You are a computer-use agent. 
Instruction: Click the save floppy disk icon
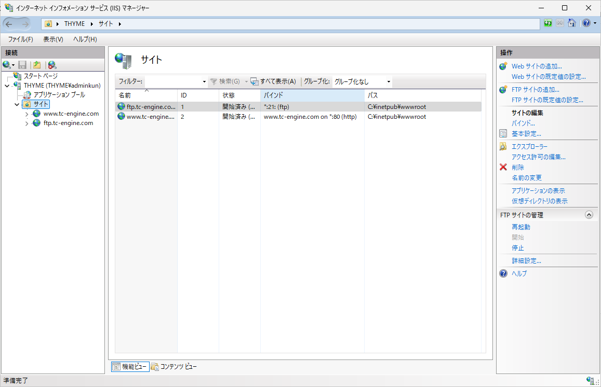point(23,65)
